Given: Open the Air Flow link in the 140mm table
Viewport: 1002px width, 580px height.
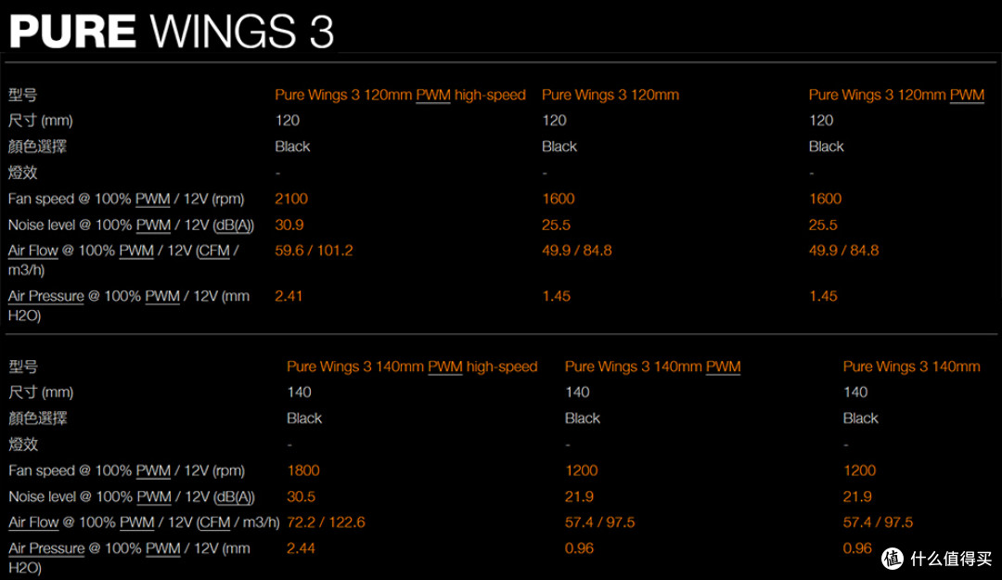Looking at the screenshot, I should (34, 522).
